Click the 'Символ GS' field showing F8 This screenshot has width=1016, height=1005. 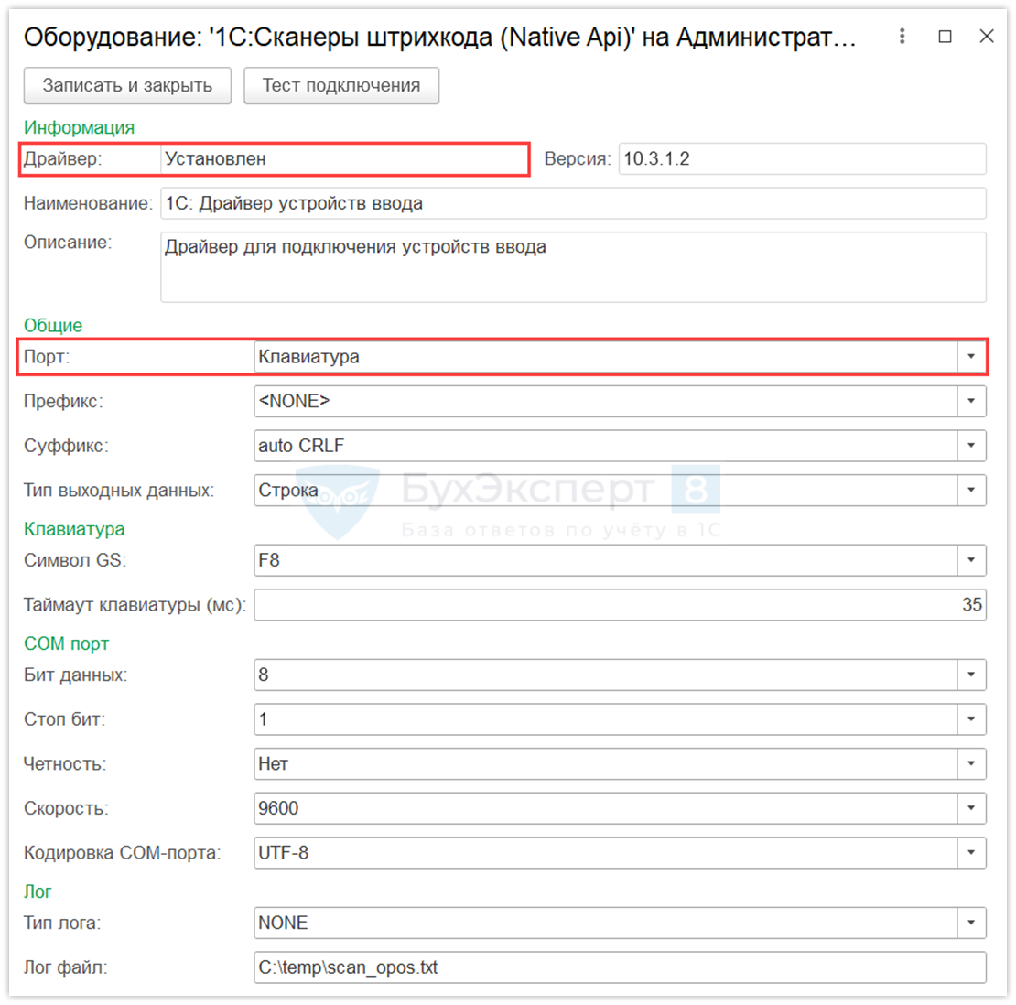pos(606,560)
